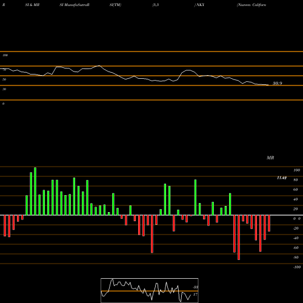Click the MR value 11.42
This screenshot has height=303, width=303.
coord(282,178)
